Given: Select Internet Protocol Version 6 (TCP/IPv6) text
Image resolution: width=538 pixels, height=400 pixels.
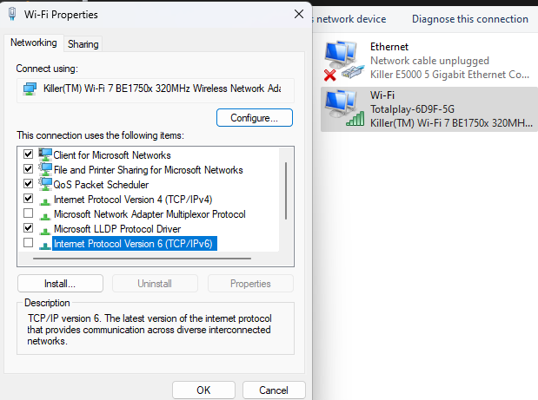Looking at the screenshot, I should pyautogui.click(x=135, y=244).
